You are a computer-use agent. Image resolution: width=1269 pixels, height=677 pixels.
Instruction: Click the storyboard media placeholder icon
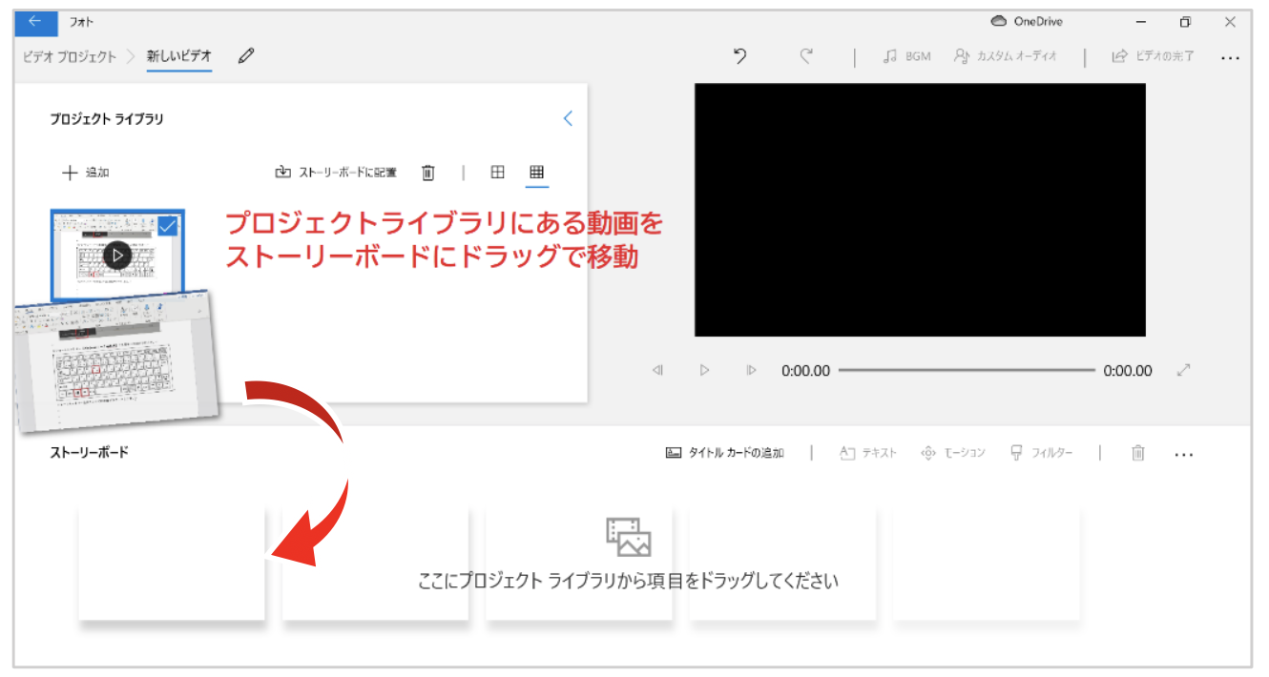(x=629, y=537)
